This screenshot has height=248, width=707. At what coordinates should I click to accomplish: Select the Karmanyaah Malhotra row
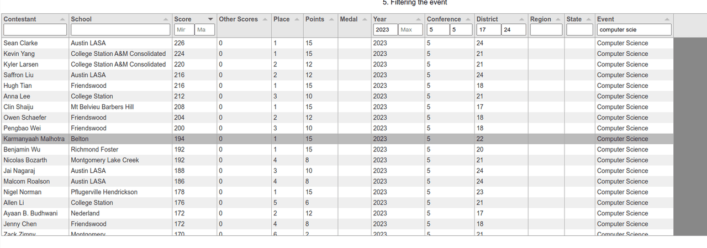(x=221, y=139)
